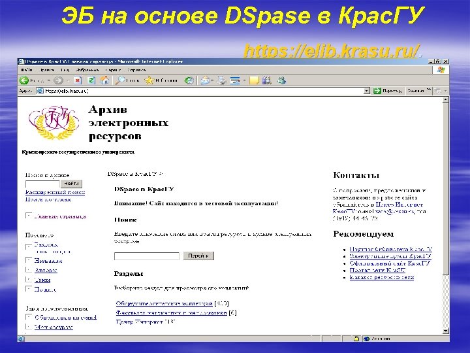The image size is (470, 353).
Task: Click the green Back arrow in Internet Explorer
Action: tap(24, 80)
